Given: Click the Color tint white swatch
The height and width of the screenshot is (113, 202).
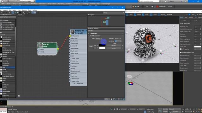Looking at the screenshot, I should point(198,47).
